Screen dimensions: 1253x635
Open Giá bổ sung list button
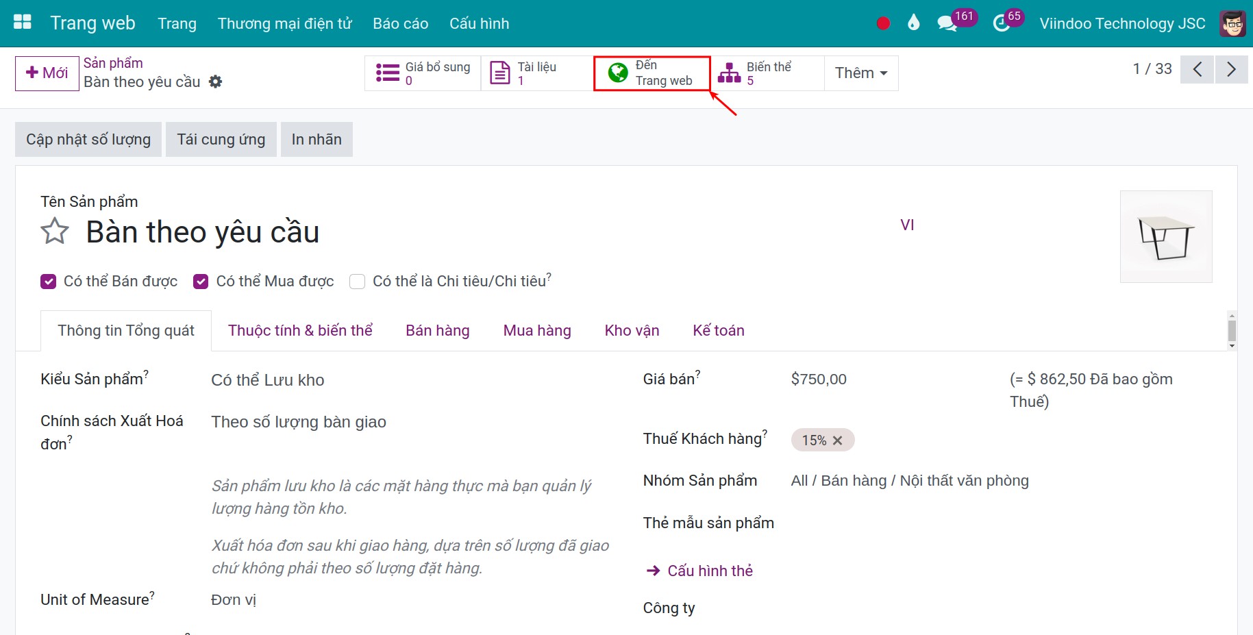click(423, 73)
